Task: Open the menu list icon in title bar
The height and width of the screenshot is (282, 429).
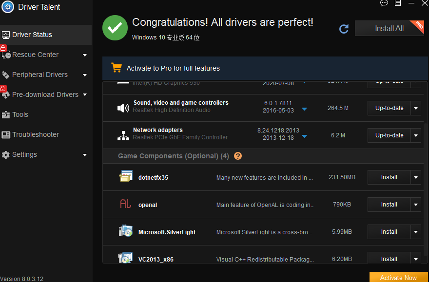Action: pyautogui.click(x=398, y=3)
